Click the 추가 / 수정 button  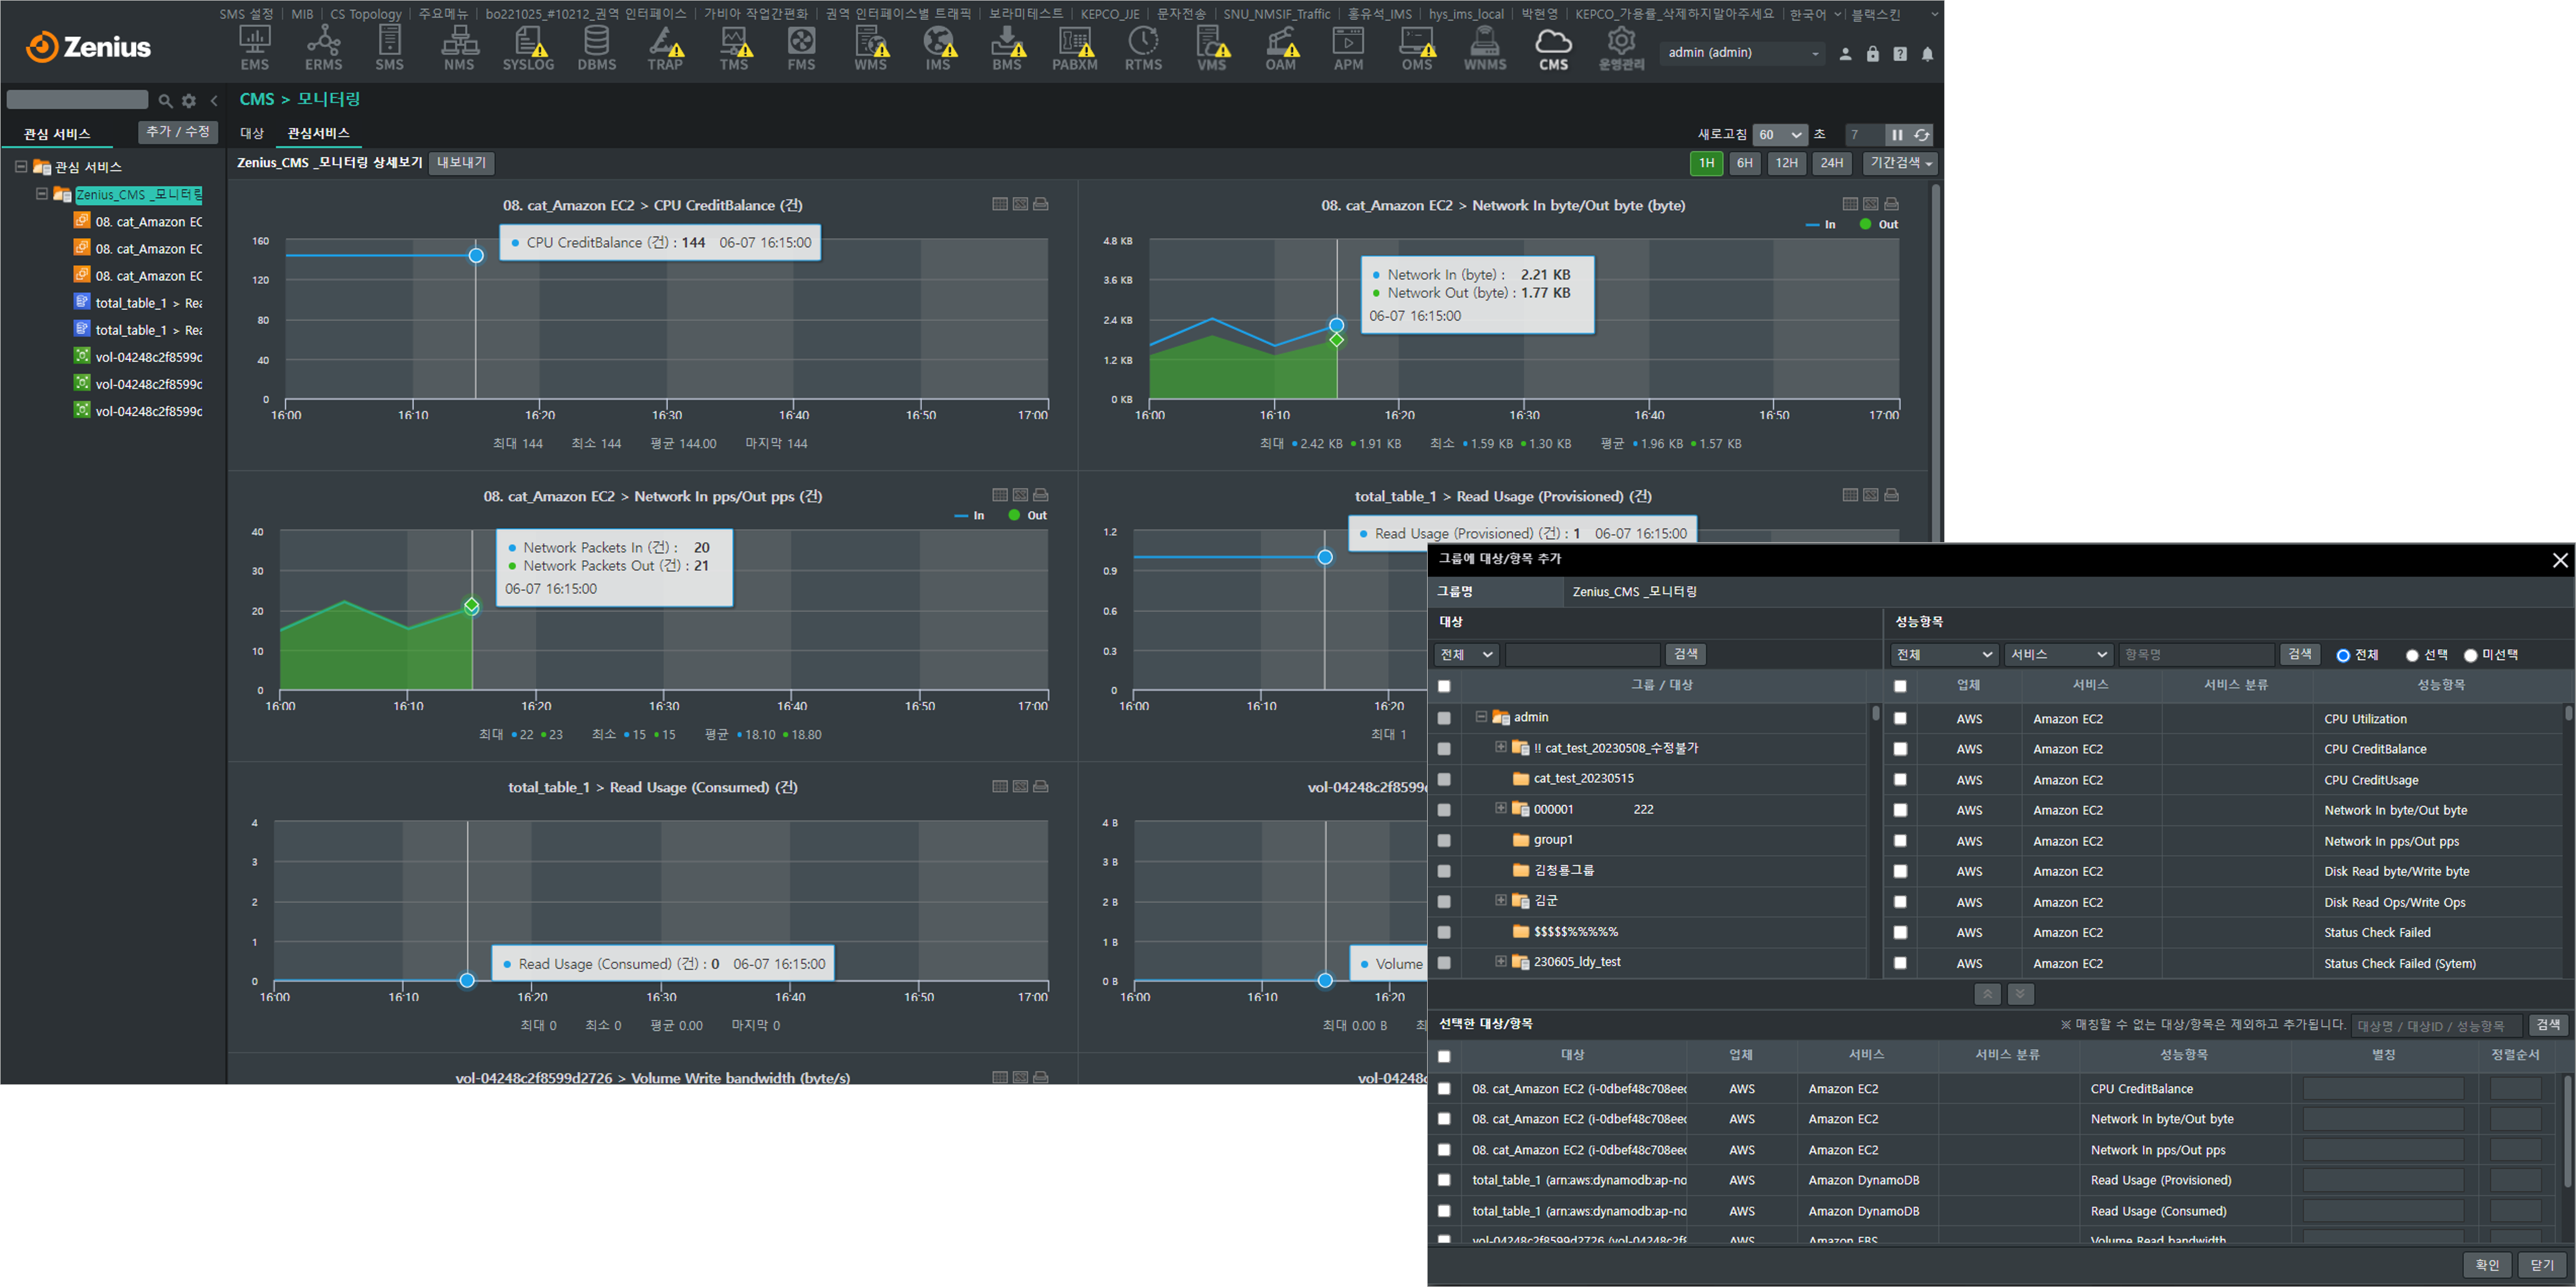point(177,132)
